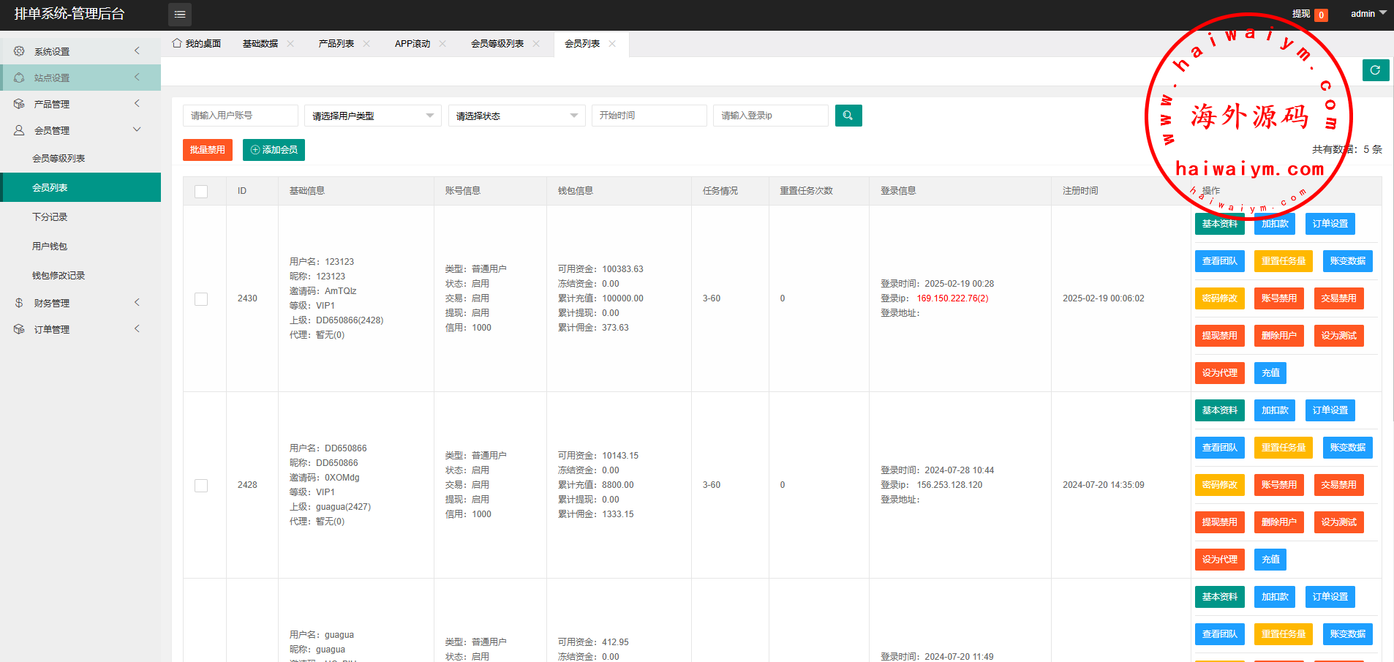Click the 请输入用户账号 input field
Screen dimensions: 1394x662
click(x=240, y=116)
